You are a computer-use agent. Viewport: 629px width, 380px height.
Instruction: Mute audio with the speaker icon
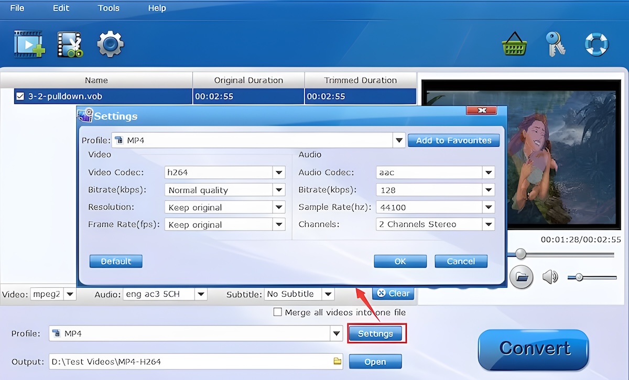point(550,277)
